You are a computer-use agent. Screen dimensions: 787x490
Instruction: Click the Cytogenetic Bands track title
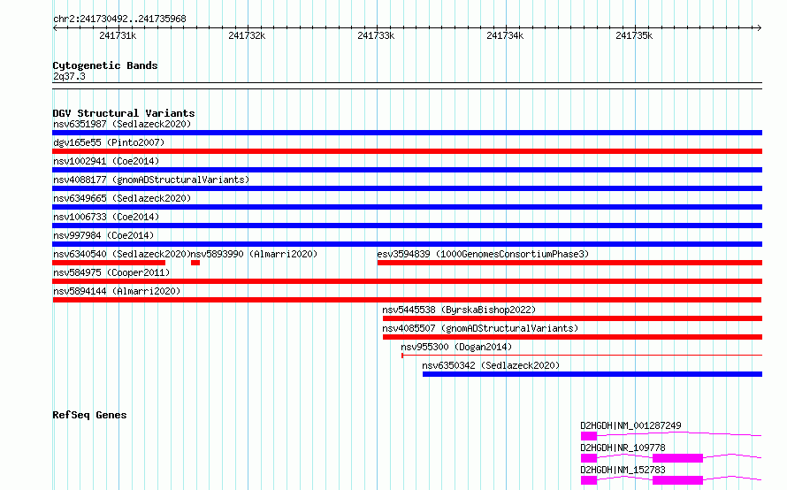[105, 65]
